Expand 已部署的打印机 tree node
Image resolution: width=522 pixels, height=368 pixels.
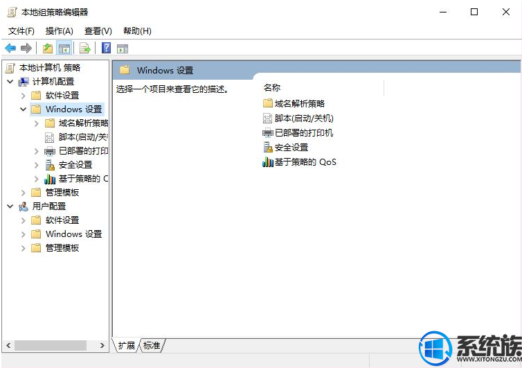tap(36, 151)
